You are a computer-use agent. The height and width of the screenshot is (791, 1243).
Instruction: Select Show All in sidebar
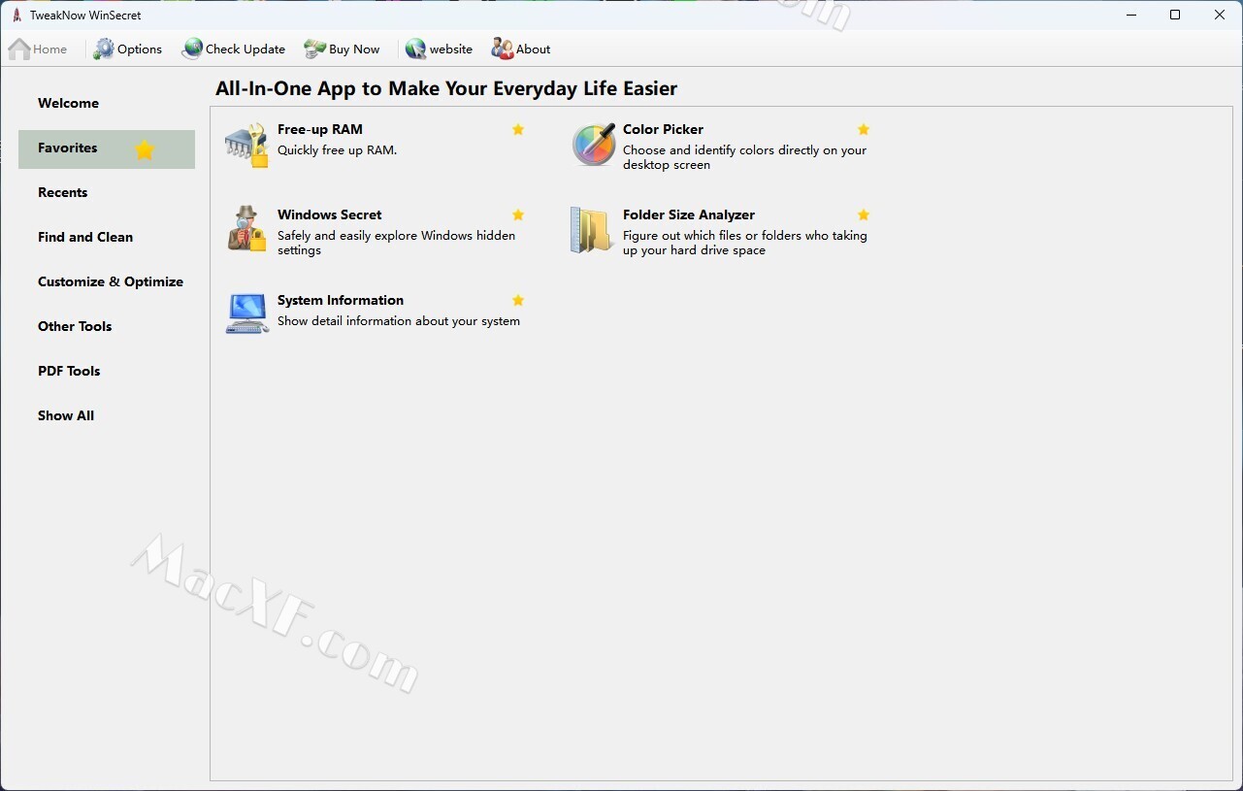tap(107, 415)
